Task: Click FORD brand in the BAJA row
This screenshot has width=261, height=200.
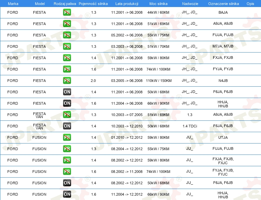Action: (13, 12)
